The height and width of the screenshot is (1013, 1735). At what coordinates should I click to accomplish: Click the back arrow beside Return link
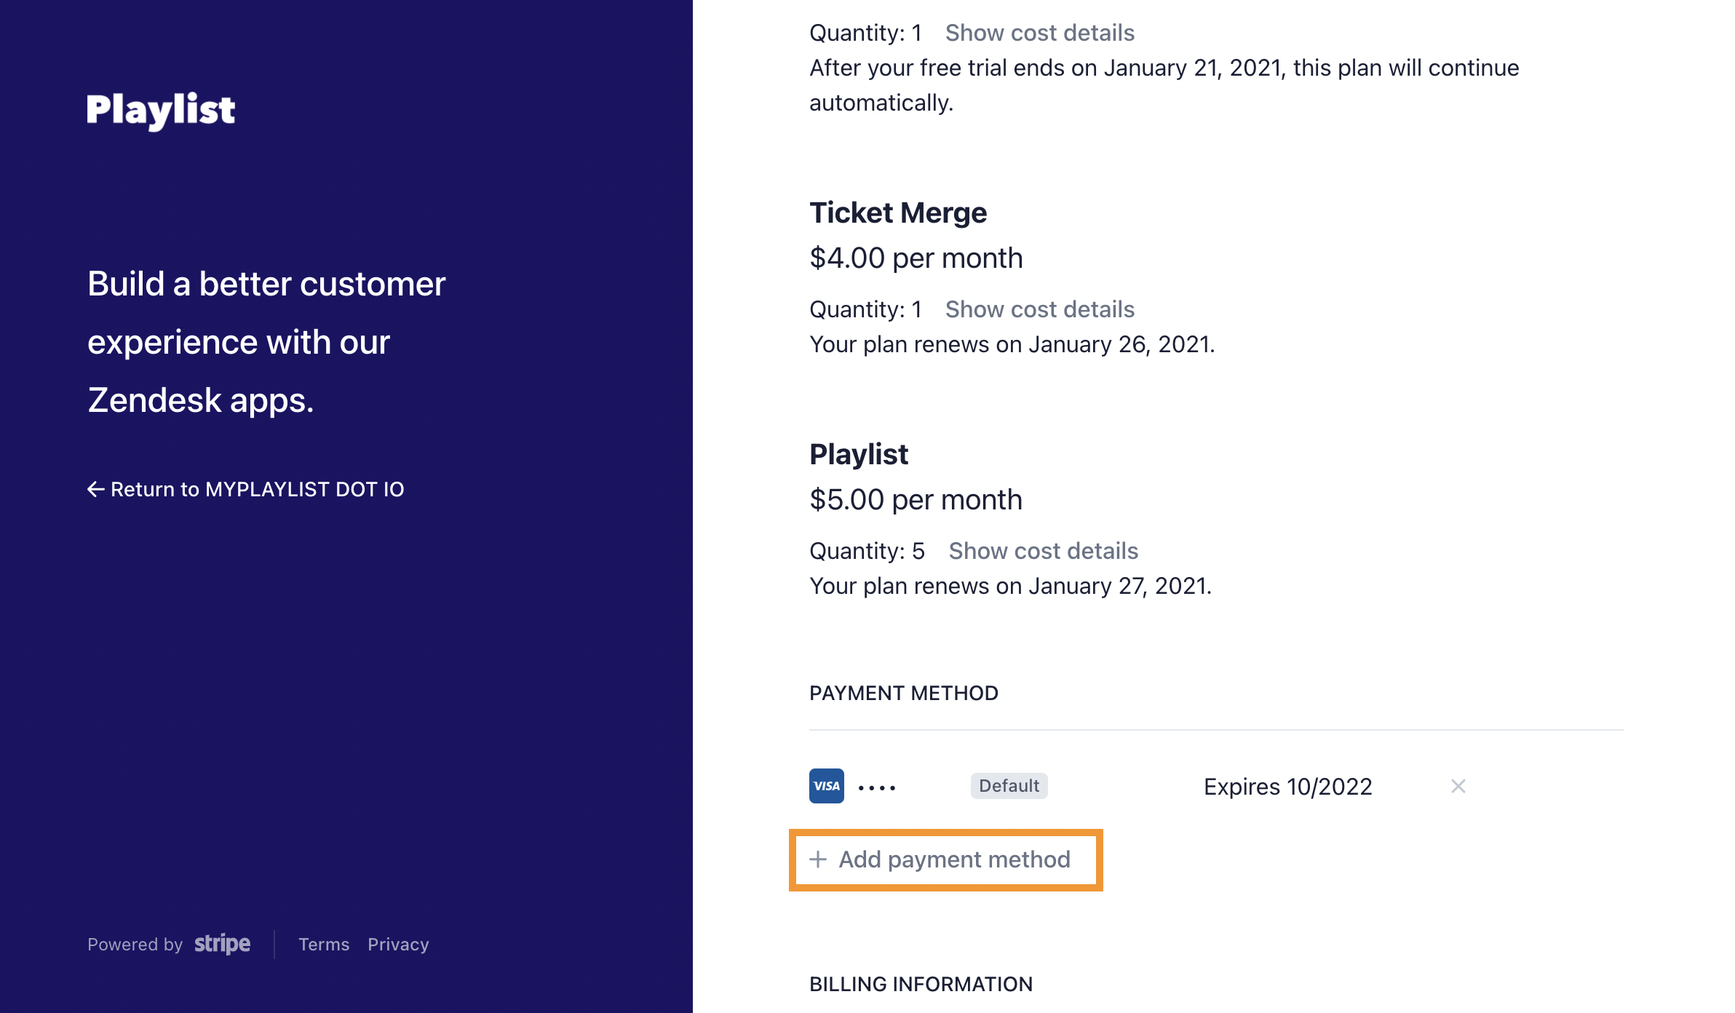95,490
